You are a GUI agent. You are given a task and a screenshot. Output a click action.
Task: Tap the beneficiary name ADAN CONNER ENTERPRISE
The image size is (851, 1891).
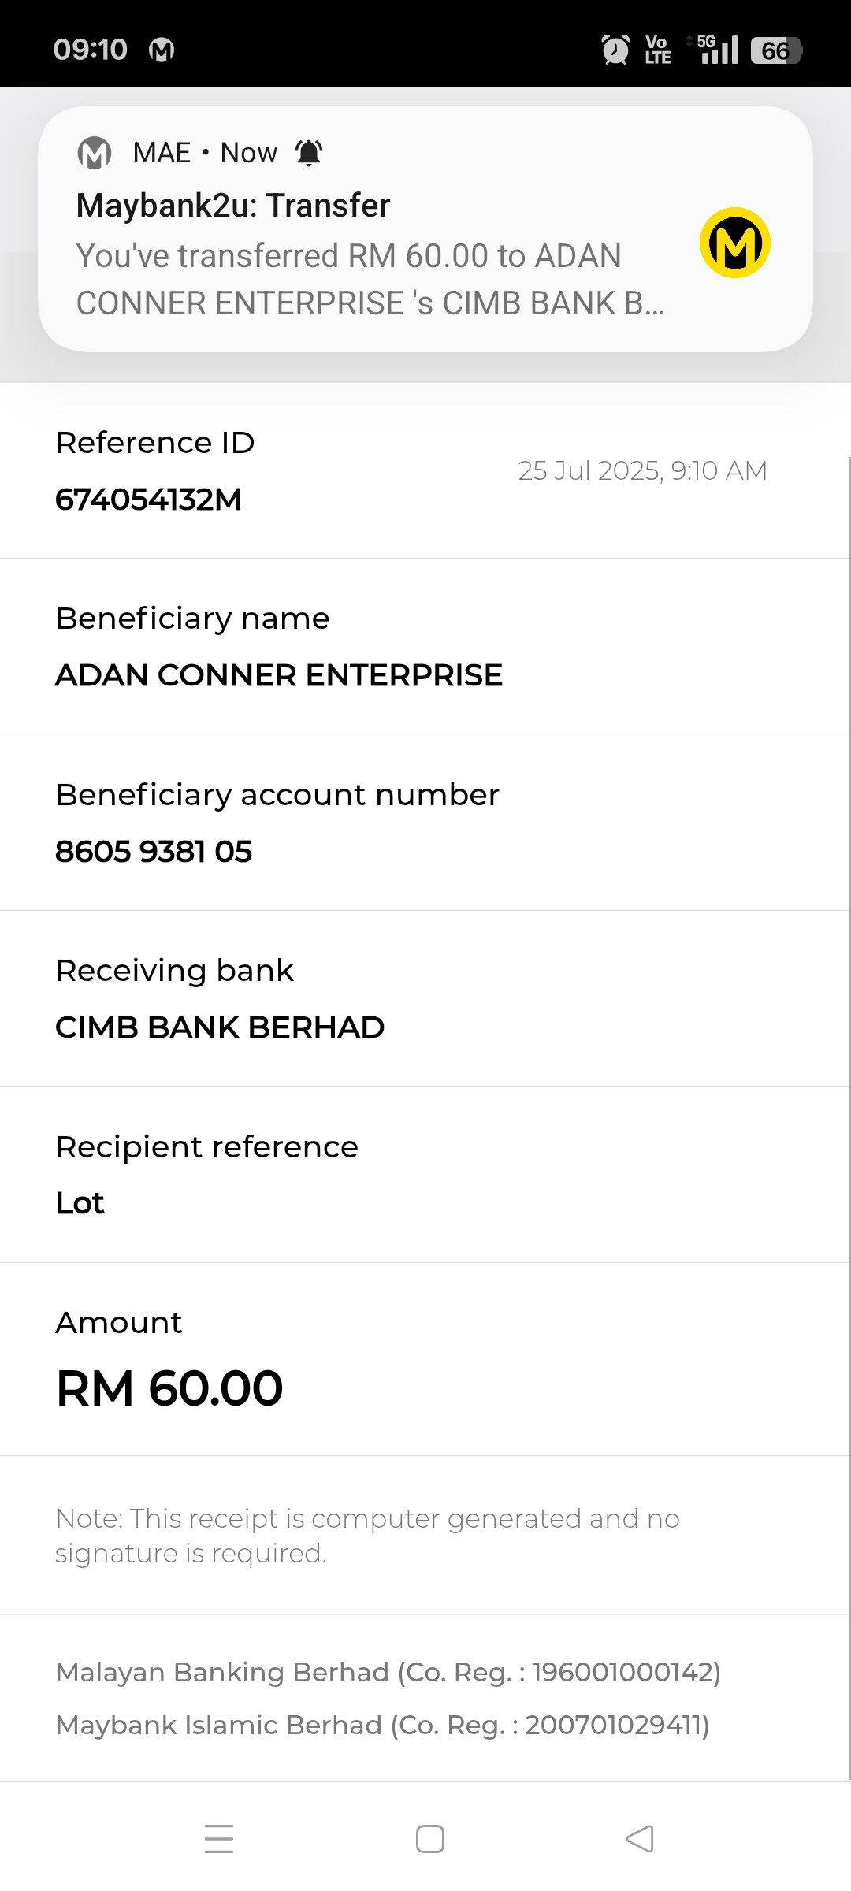point(279,675)
